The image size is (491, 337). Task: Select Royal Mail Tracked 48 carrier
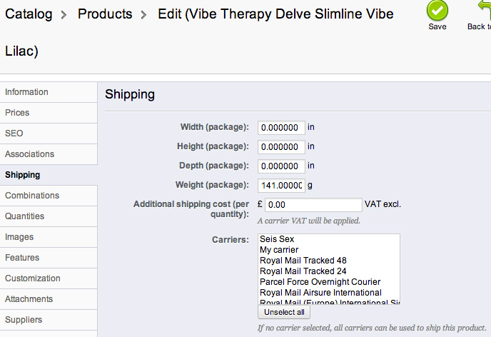click(303, 261)
